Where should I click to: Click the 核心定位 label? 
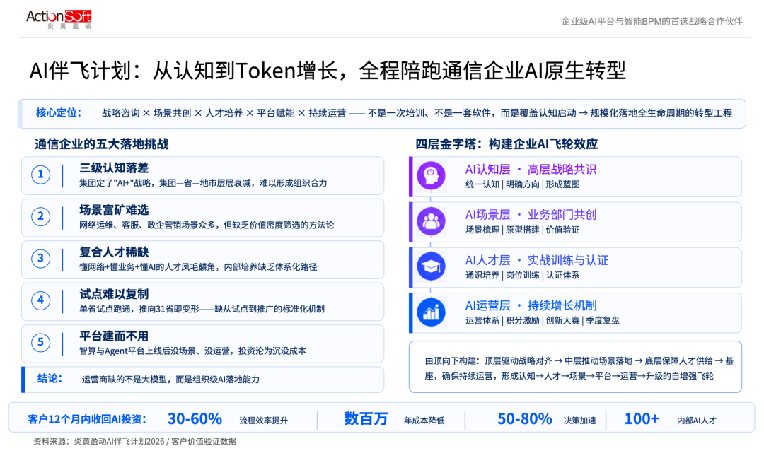(59, 113)
